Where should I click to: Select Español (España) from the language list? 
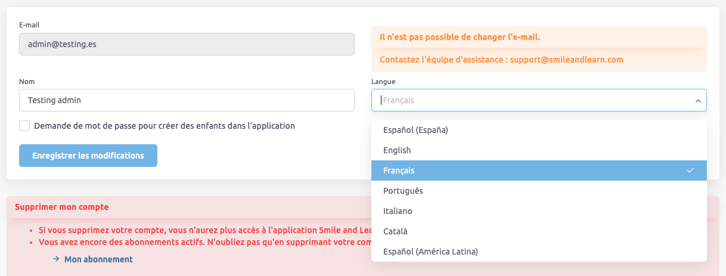click(415, 130)
